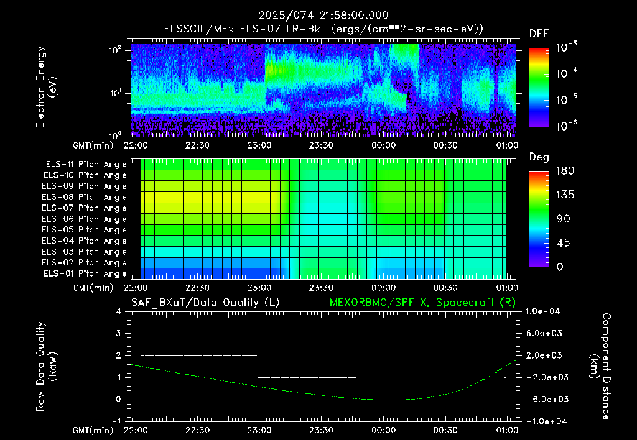The image size is (637, 440).
Task: Click GMT(min) label under data quality plot
Action: click(x=93, y=430)
